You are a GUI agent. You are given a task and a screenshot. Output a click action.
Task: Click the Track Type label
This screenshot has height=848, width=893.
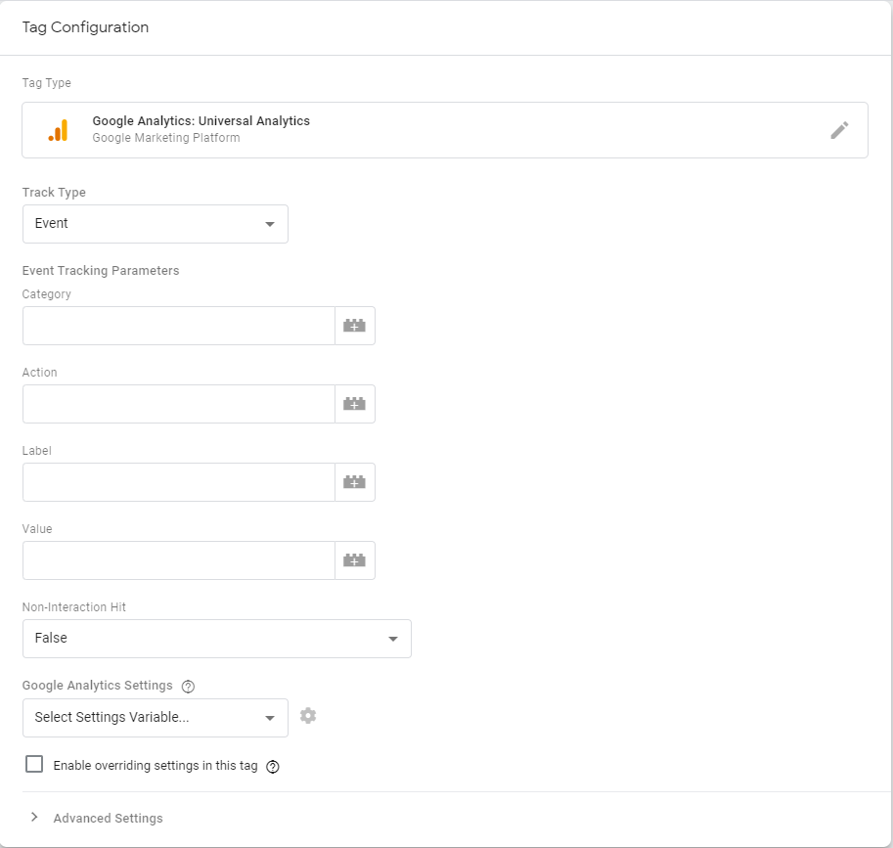point(54,193)
